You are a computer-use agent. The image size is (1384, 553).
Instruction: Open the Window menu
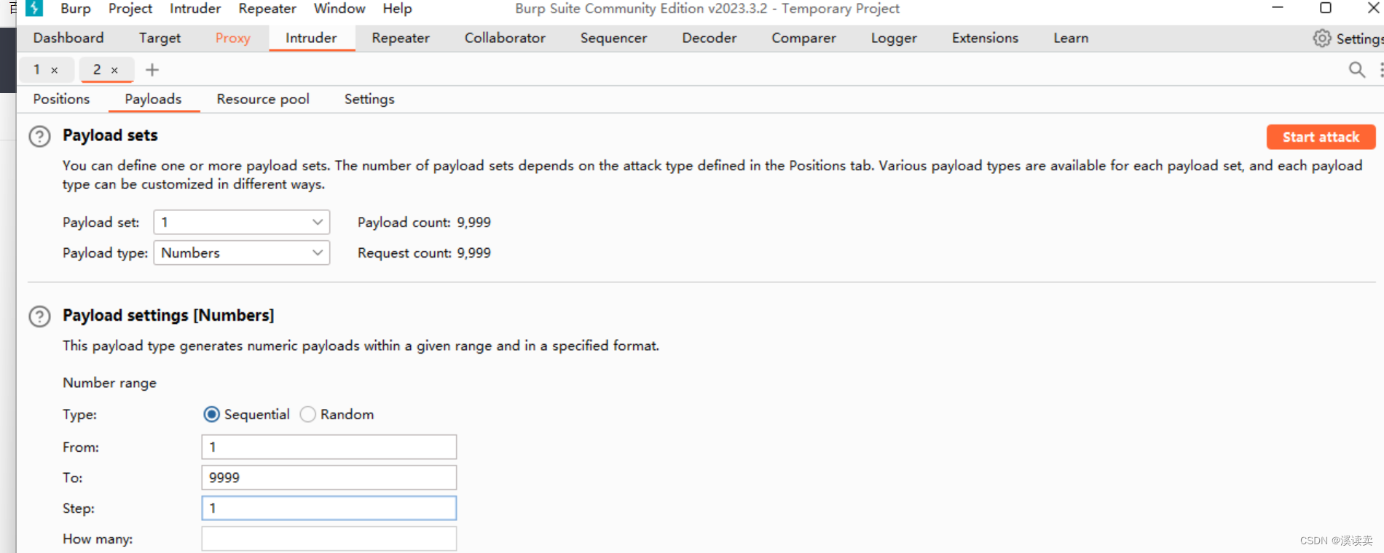coord(339,9)
